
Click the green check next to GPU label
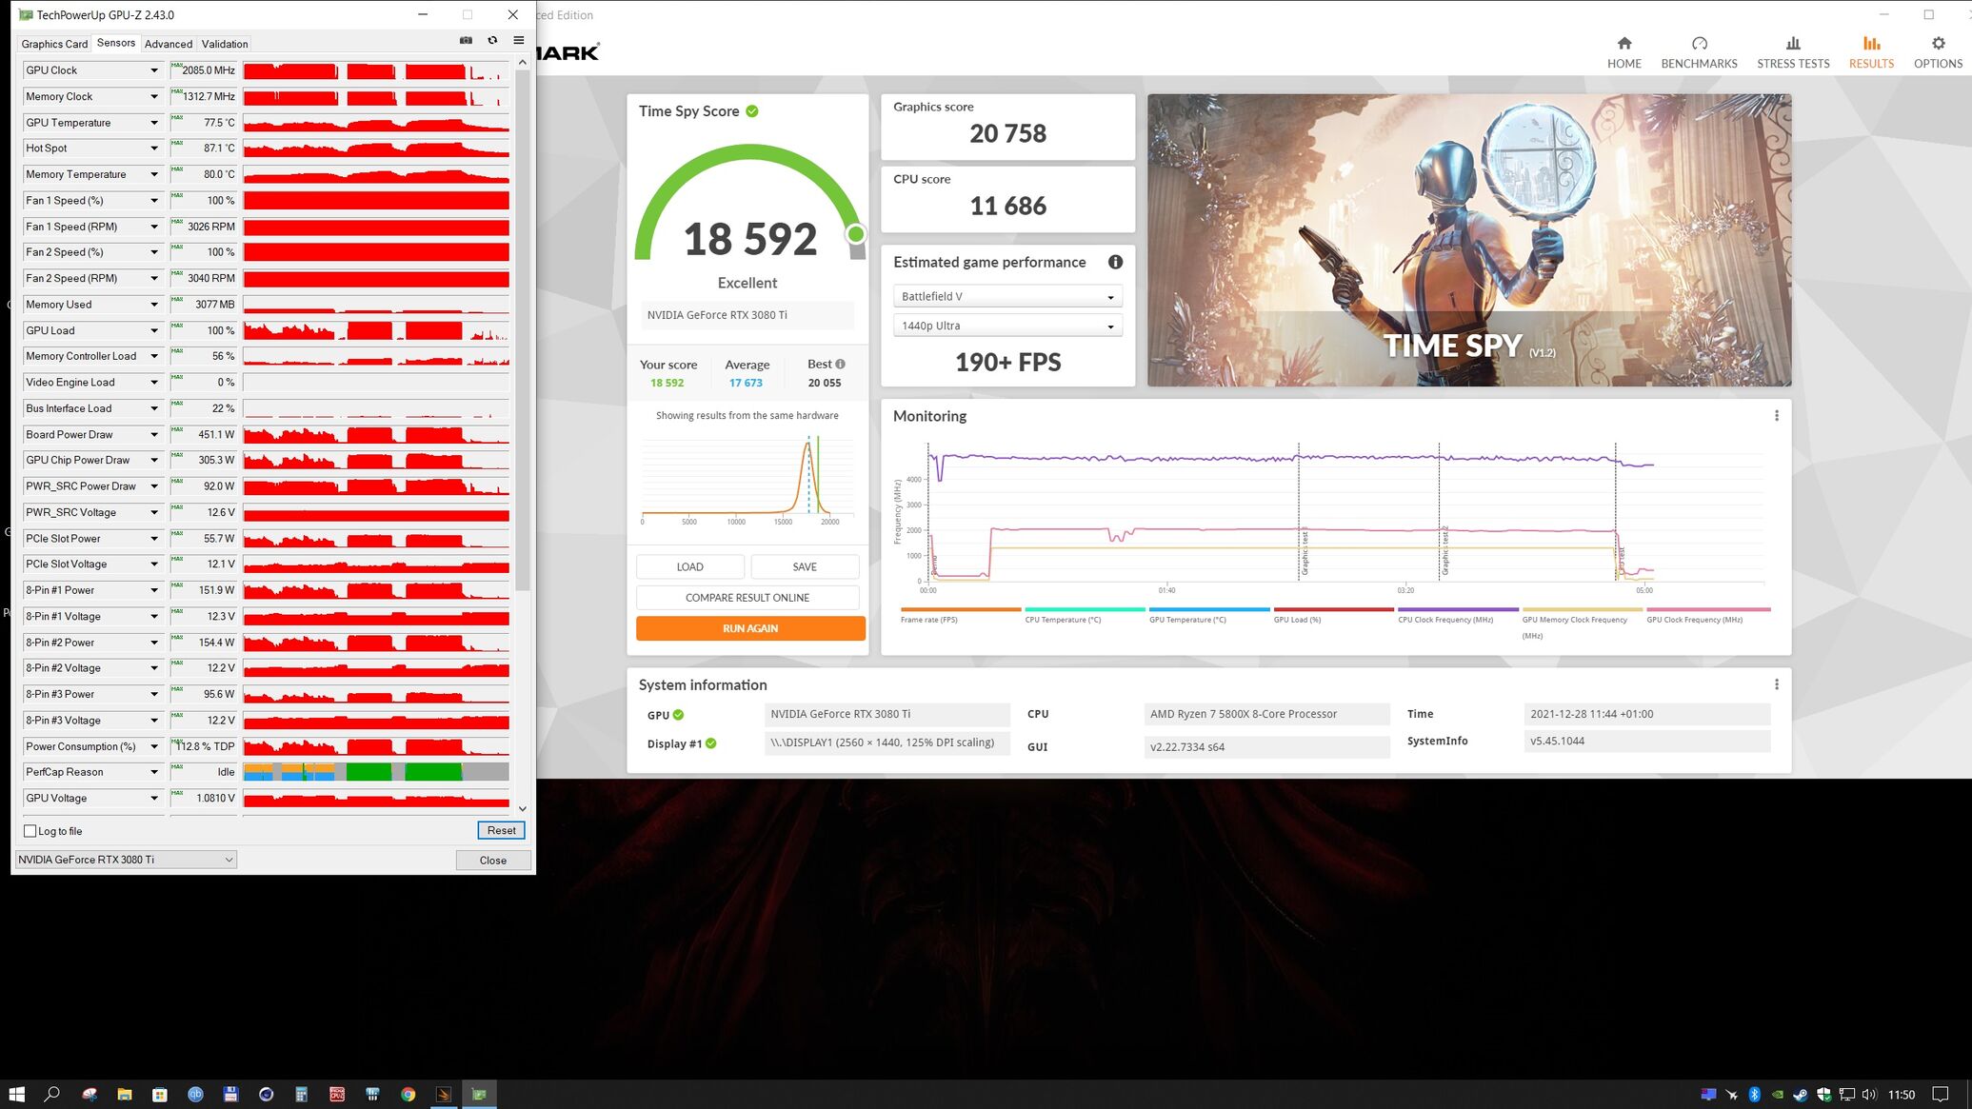tap(678, 715)
